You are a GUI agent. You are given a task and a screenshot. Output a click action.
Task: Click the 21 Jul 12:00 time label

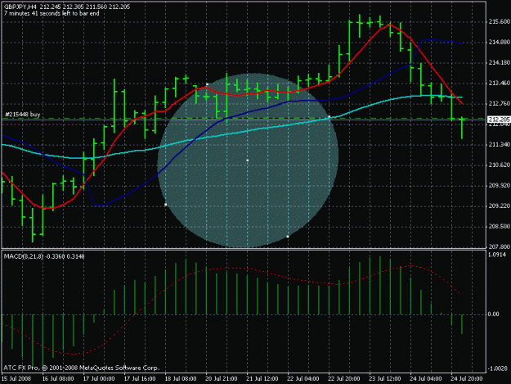pyautogui.click(x=262, y=379)
